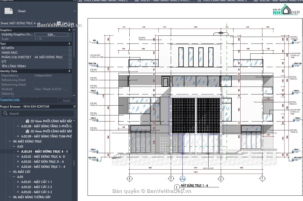Select the house icon below the A.02.08 row
303x201 pixels.
27,131
